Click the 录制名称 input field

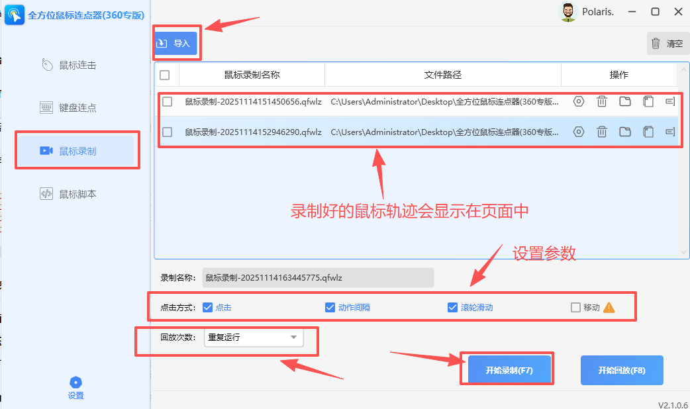(318, 277)
